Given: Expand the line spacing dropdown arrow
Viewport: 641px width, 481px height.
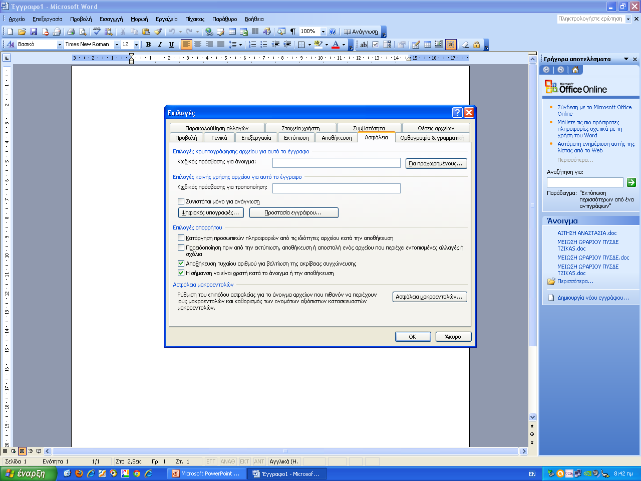Looking at the screenshot, I should [240, 45].
